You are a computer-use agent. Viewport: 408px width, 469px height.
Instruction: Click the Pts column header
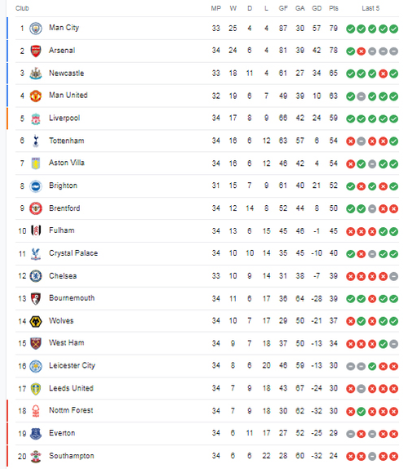333,8
